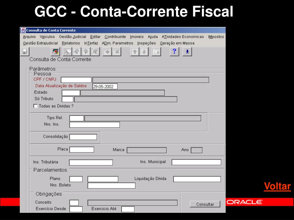Click the ORACLE logo text
This screenshot has height=220, width=294.
[x=245, y=202]
